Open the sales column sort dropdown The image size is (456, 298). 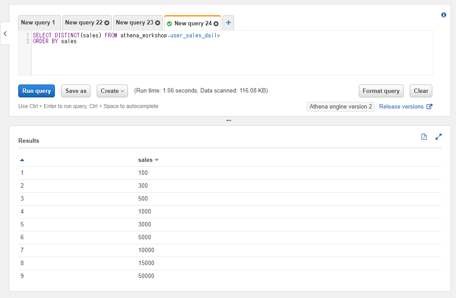point(157,160)
